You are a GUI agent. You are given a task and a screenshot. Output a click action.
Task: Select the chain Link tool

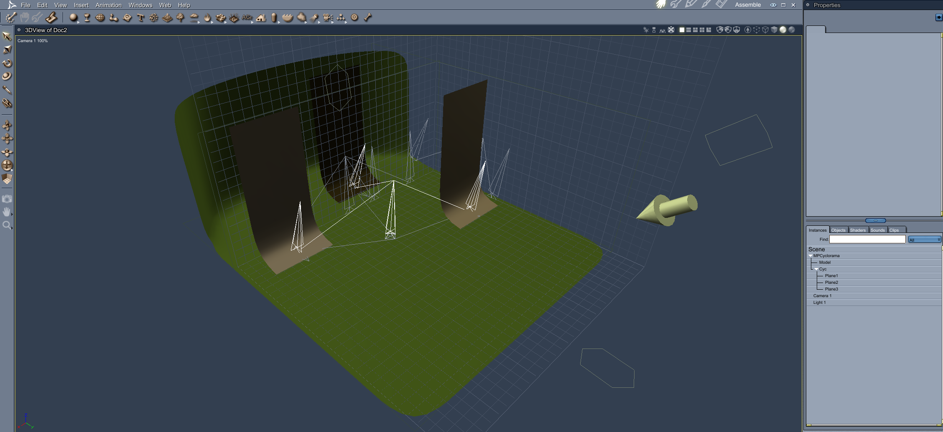pyautogui.click(x=7, y=103)
